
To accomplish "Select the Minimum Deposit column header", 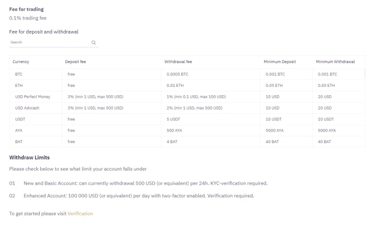I will (280, 62).
